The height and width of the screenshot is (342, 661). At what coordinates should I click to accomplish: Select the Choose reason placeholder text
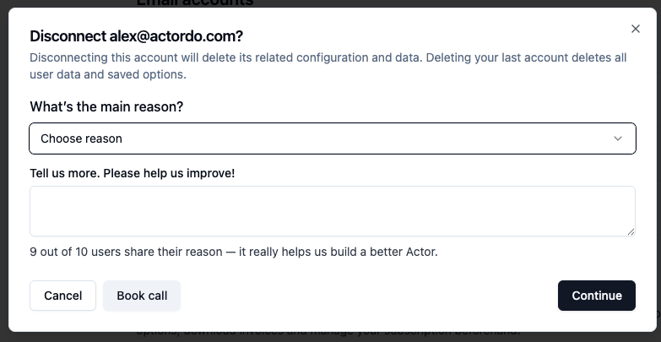tap(81, 138)
